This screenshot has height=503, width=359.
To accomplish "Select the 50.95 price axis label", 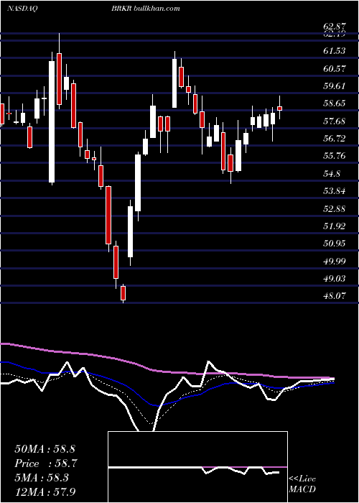I will [x=335, y=244].
